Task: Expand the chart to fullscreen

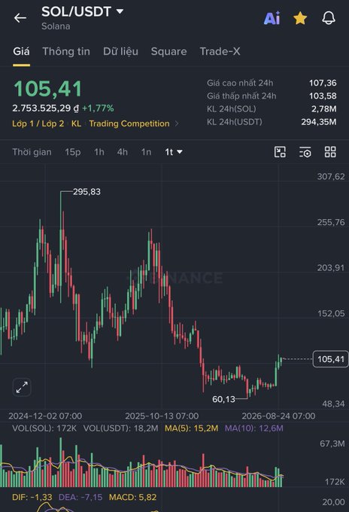Action: pyautogui.click(x=22, y=388)
